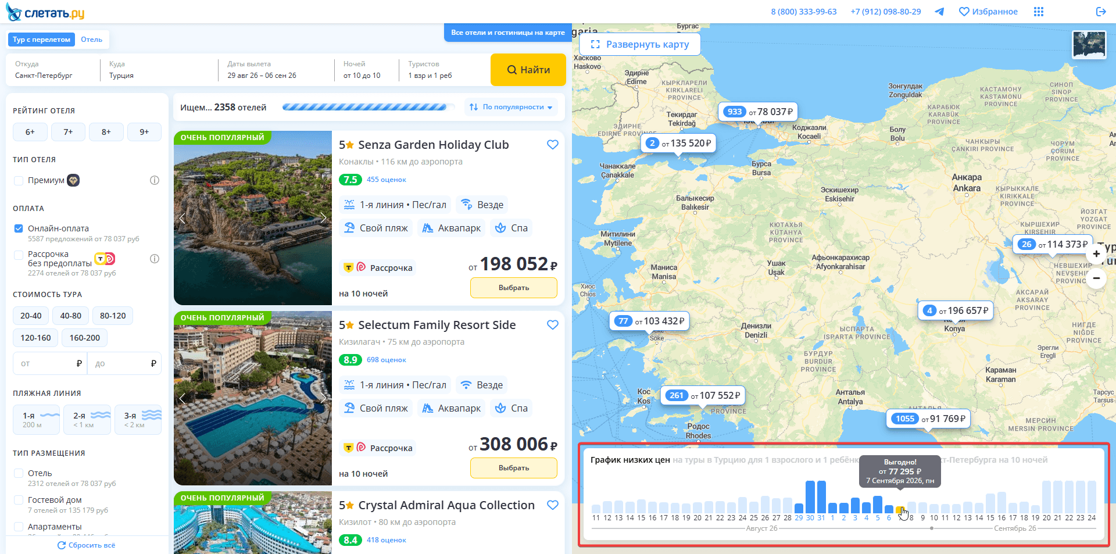
Task: Open the Даты вылета date picker
Action: pyautogui.click(x=276, y=70)
